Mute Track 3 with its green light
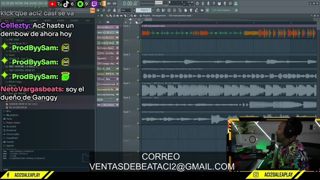Screen dimensions: 320x180 coord(138,66)
